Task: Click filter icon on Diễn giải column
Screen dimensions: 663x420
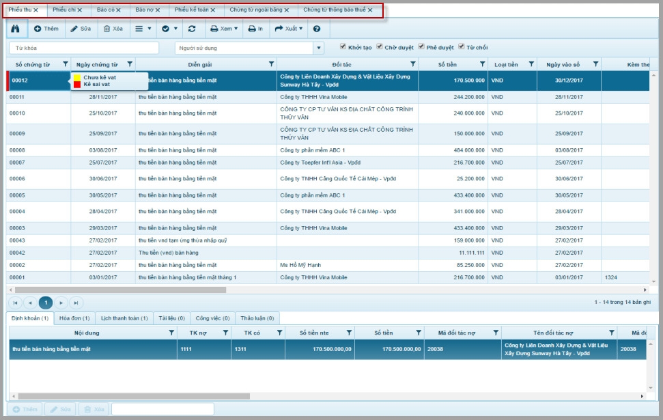Action: coord(271,64)
